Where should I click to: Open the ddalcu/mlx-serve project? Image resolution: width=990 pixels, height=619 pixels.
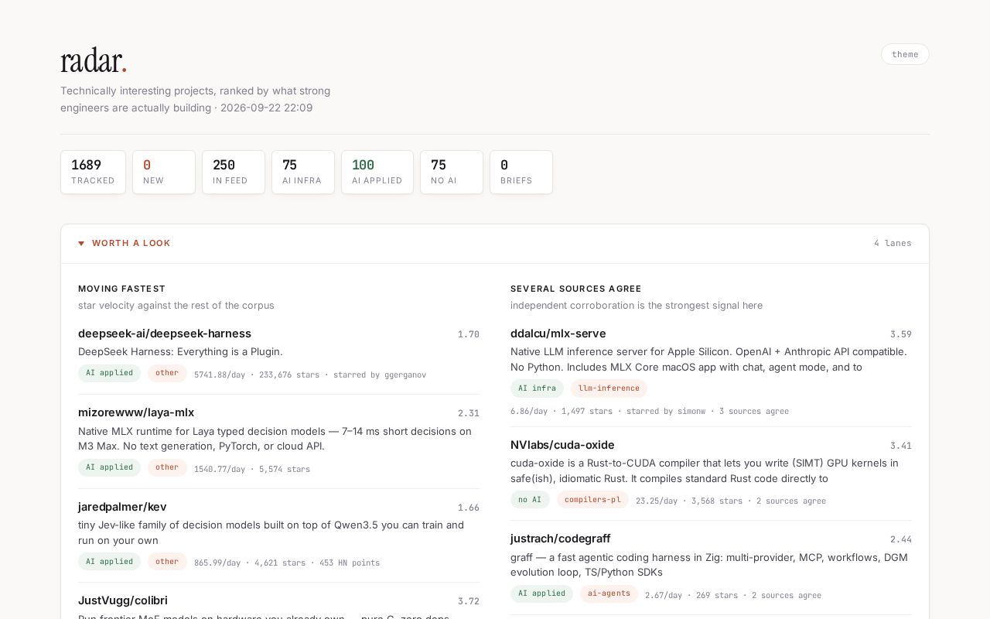(558, 333)
